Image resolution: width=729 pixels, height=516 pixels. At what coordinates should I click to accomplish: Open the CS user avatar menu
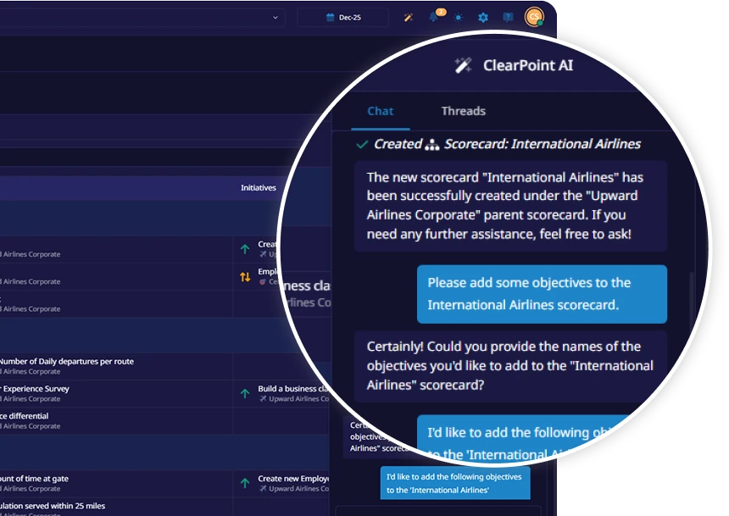[534, 17]
